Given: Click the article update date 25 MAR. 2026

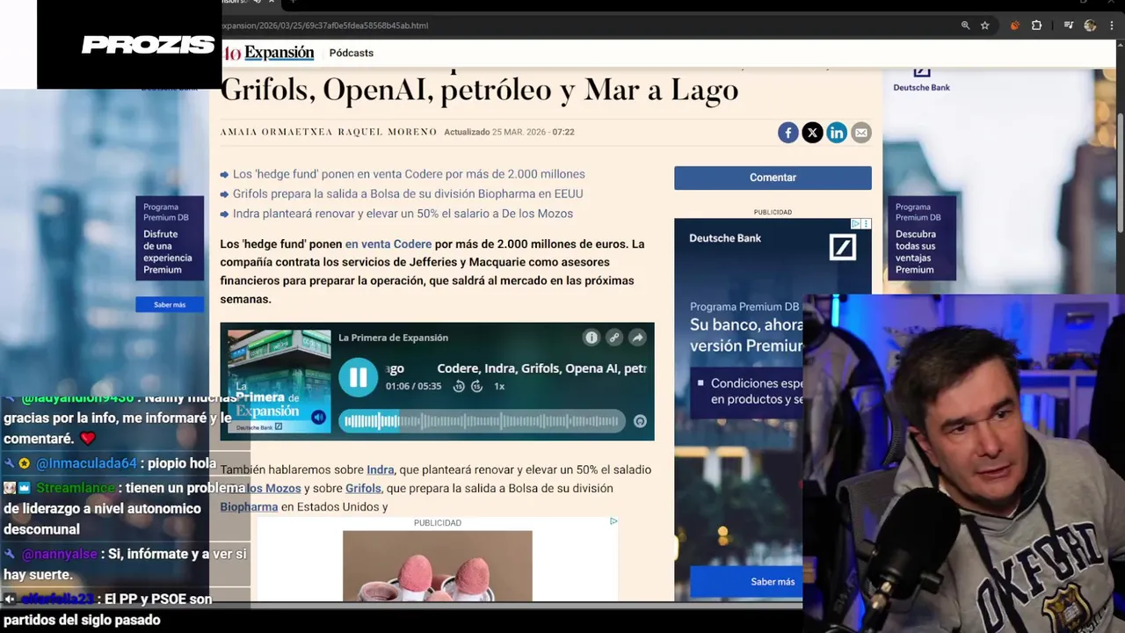Looking at the screenshot, I should click(x=519, y=132).
